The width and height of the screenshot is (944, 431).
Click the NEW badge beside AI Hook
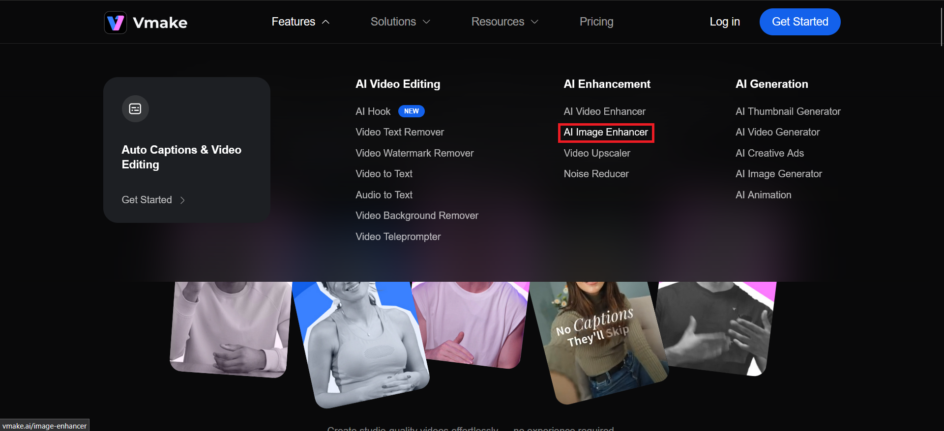tap(411, 111)
